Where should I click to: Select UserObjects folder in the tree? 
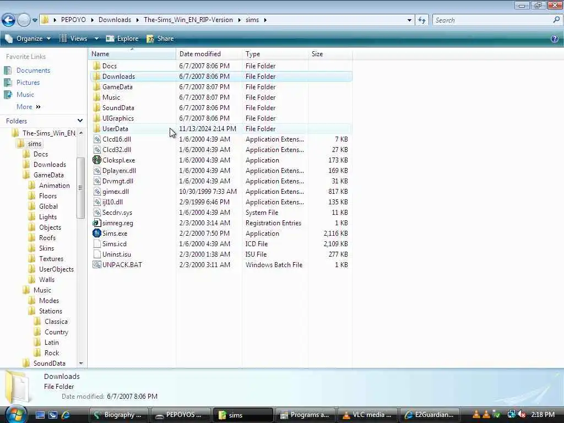click(x=56, y=269)
